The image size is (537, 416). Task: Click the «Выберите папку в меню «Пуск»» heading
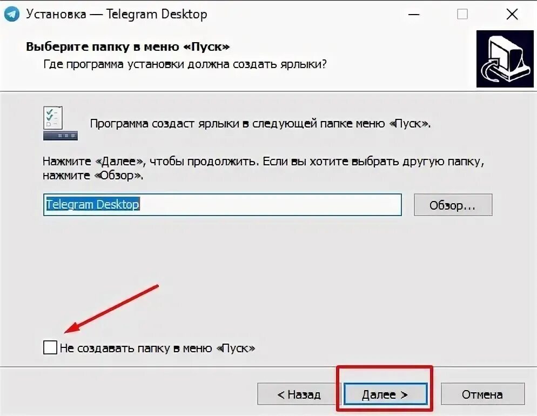tap(127, 46)
